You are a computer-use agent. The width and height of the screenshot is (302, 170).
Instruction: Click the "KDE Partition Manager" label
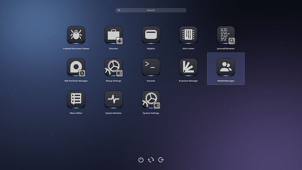pos(76,81)
